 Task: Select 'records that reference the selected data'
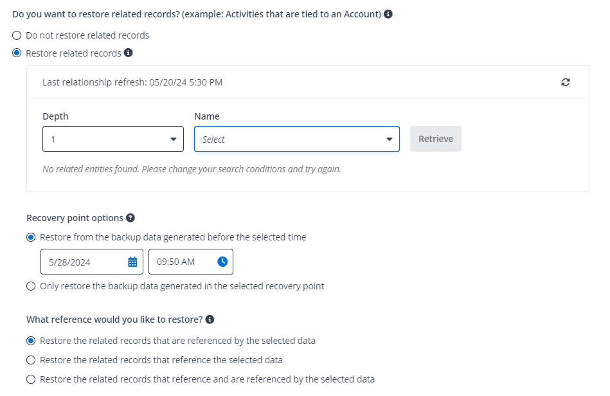coord(31,360)
